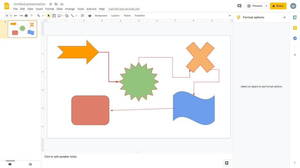Collapse the side panel chevron

pos(295,163)
